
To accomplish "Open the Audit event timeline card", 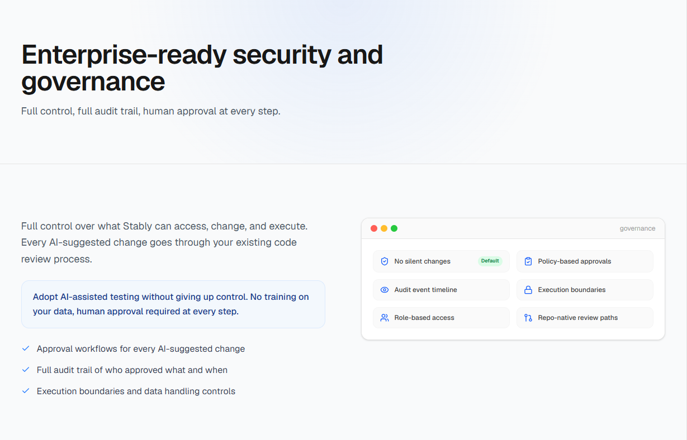I will point(441,290).
